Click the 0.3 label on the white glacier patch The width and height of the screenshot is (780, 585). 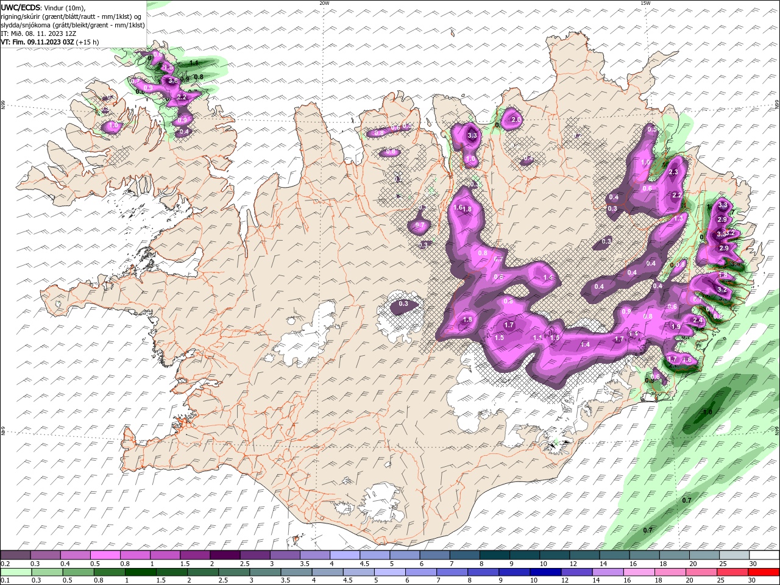(403, 303)
